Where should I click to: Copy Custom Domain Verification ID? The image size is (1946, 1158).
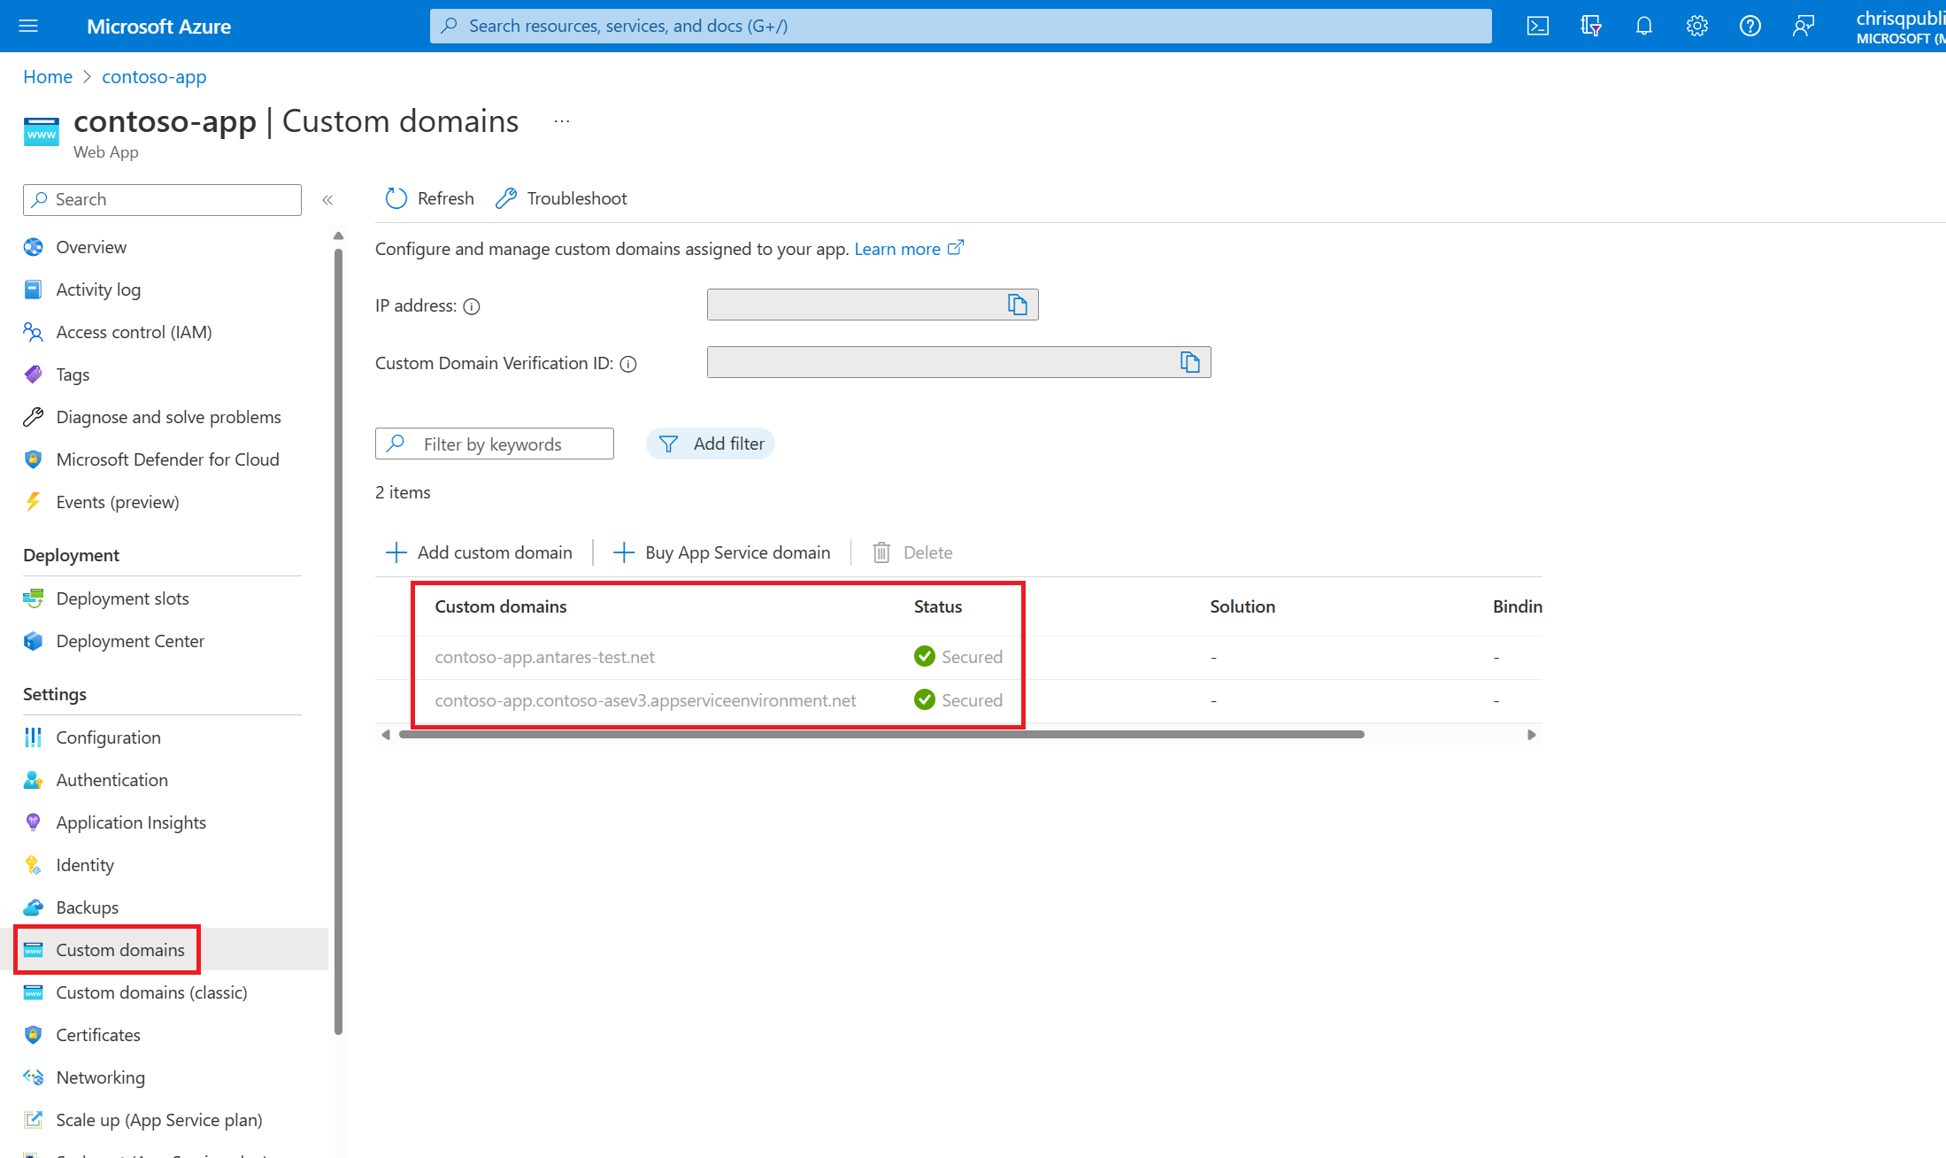pos(1190,362)
